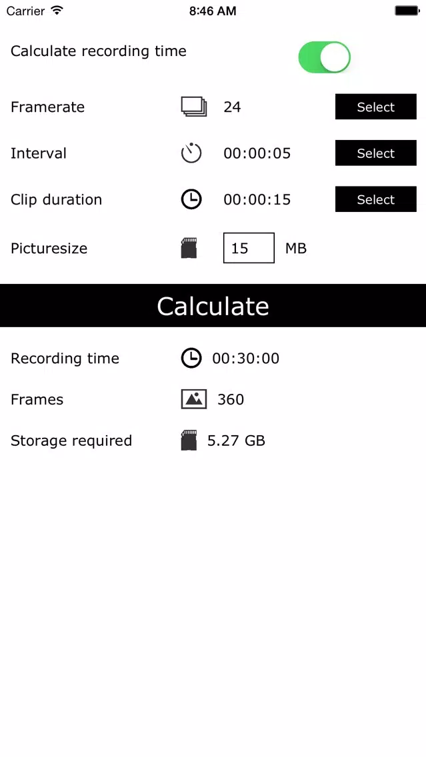Open the Interval Select picker

(x=376, y=153)
